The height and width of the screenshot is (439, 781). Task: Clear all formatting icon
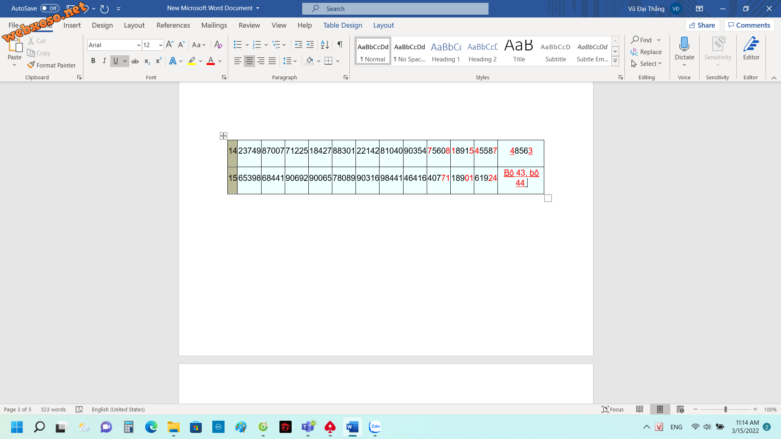[218, 45]
